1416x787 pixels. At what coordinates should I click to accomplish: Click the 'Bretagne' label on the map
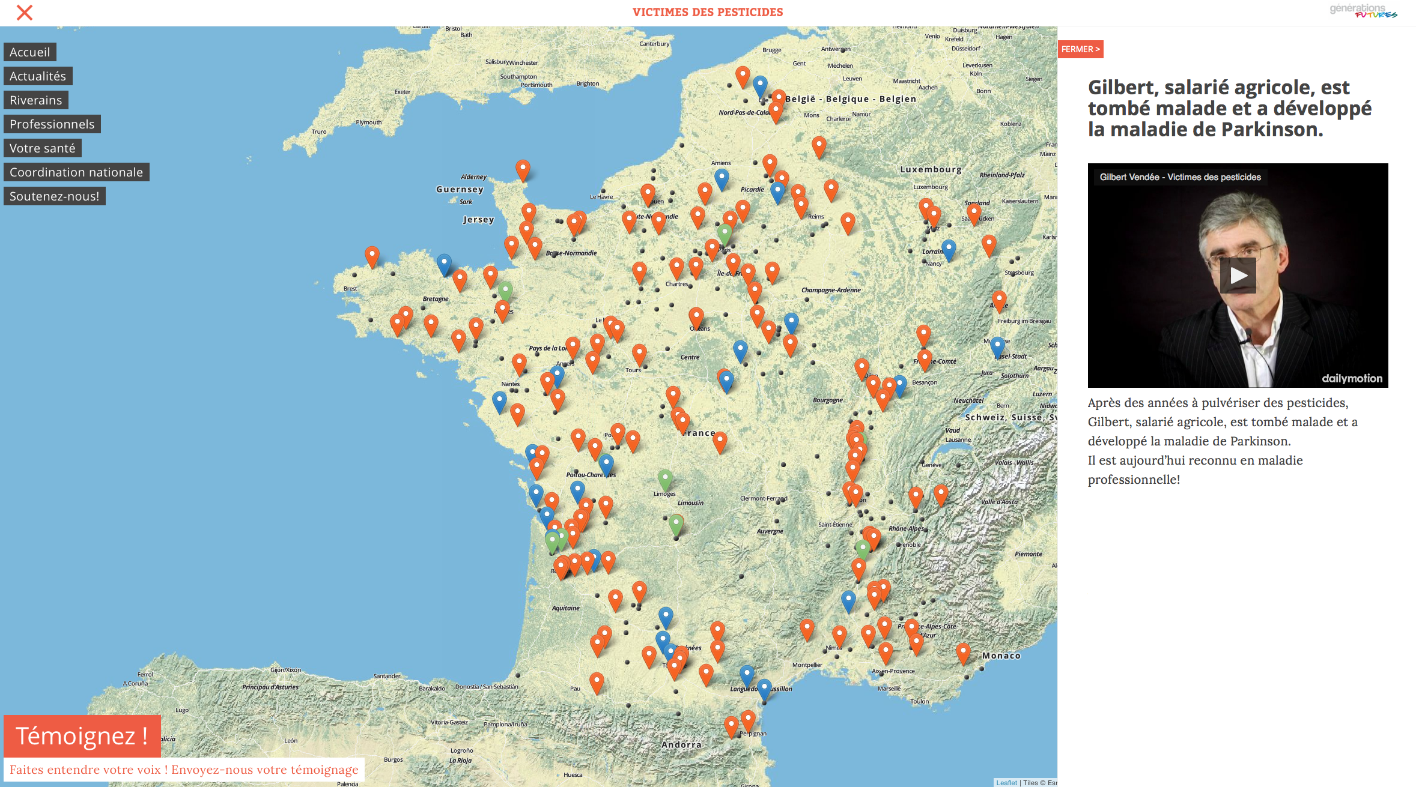(x=436, y=299)
